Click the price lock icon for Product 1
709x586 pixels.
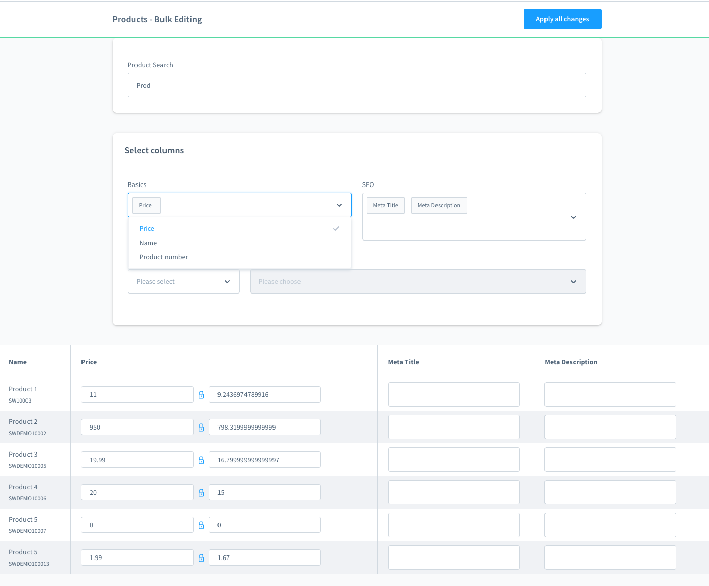coord(201,395)
